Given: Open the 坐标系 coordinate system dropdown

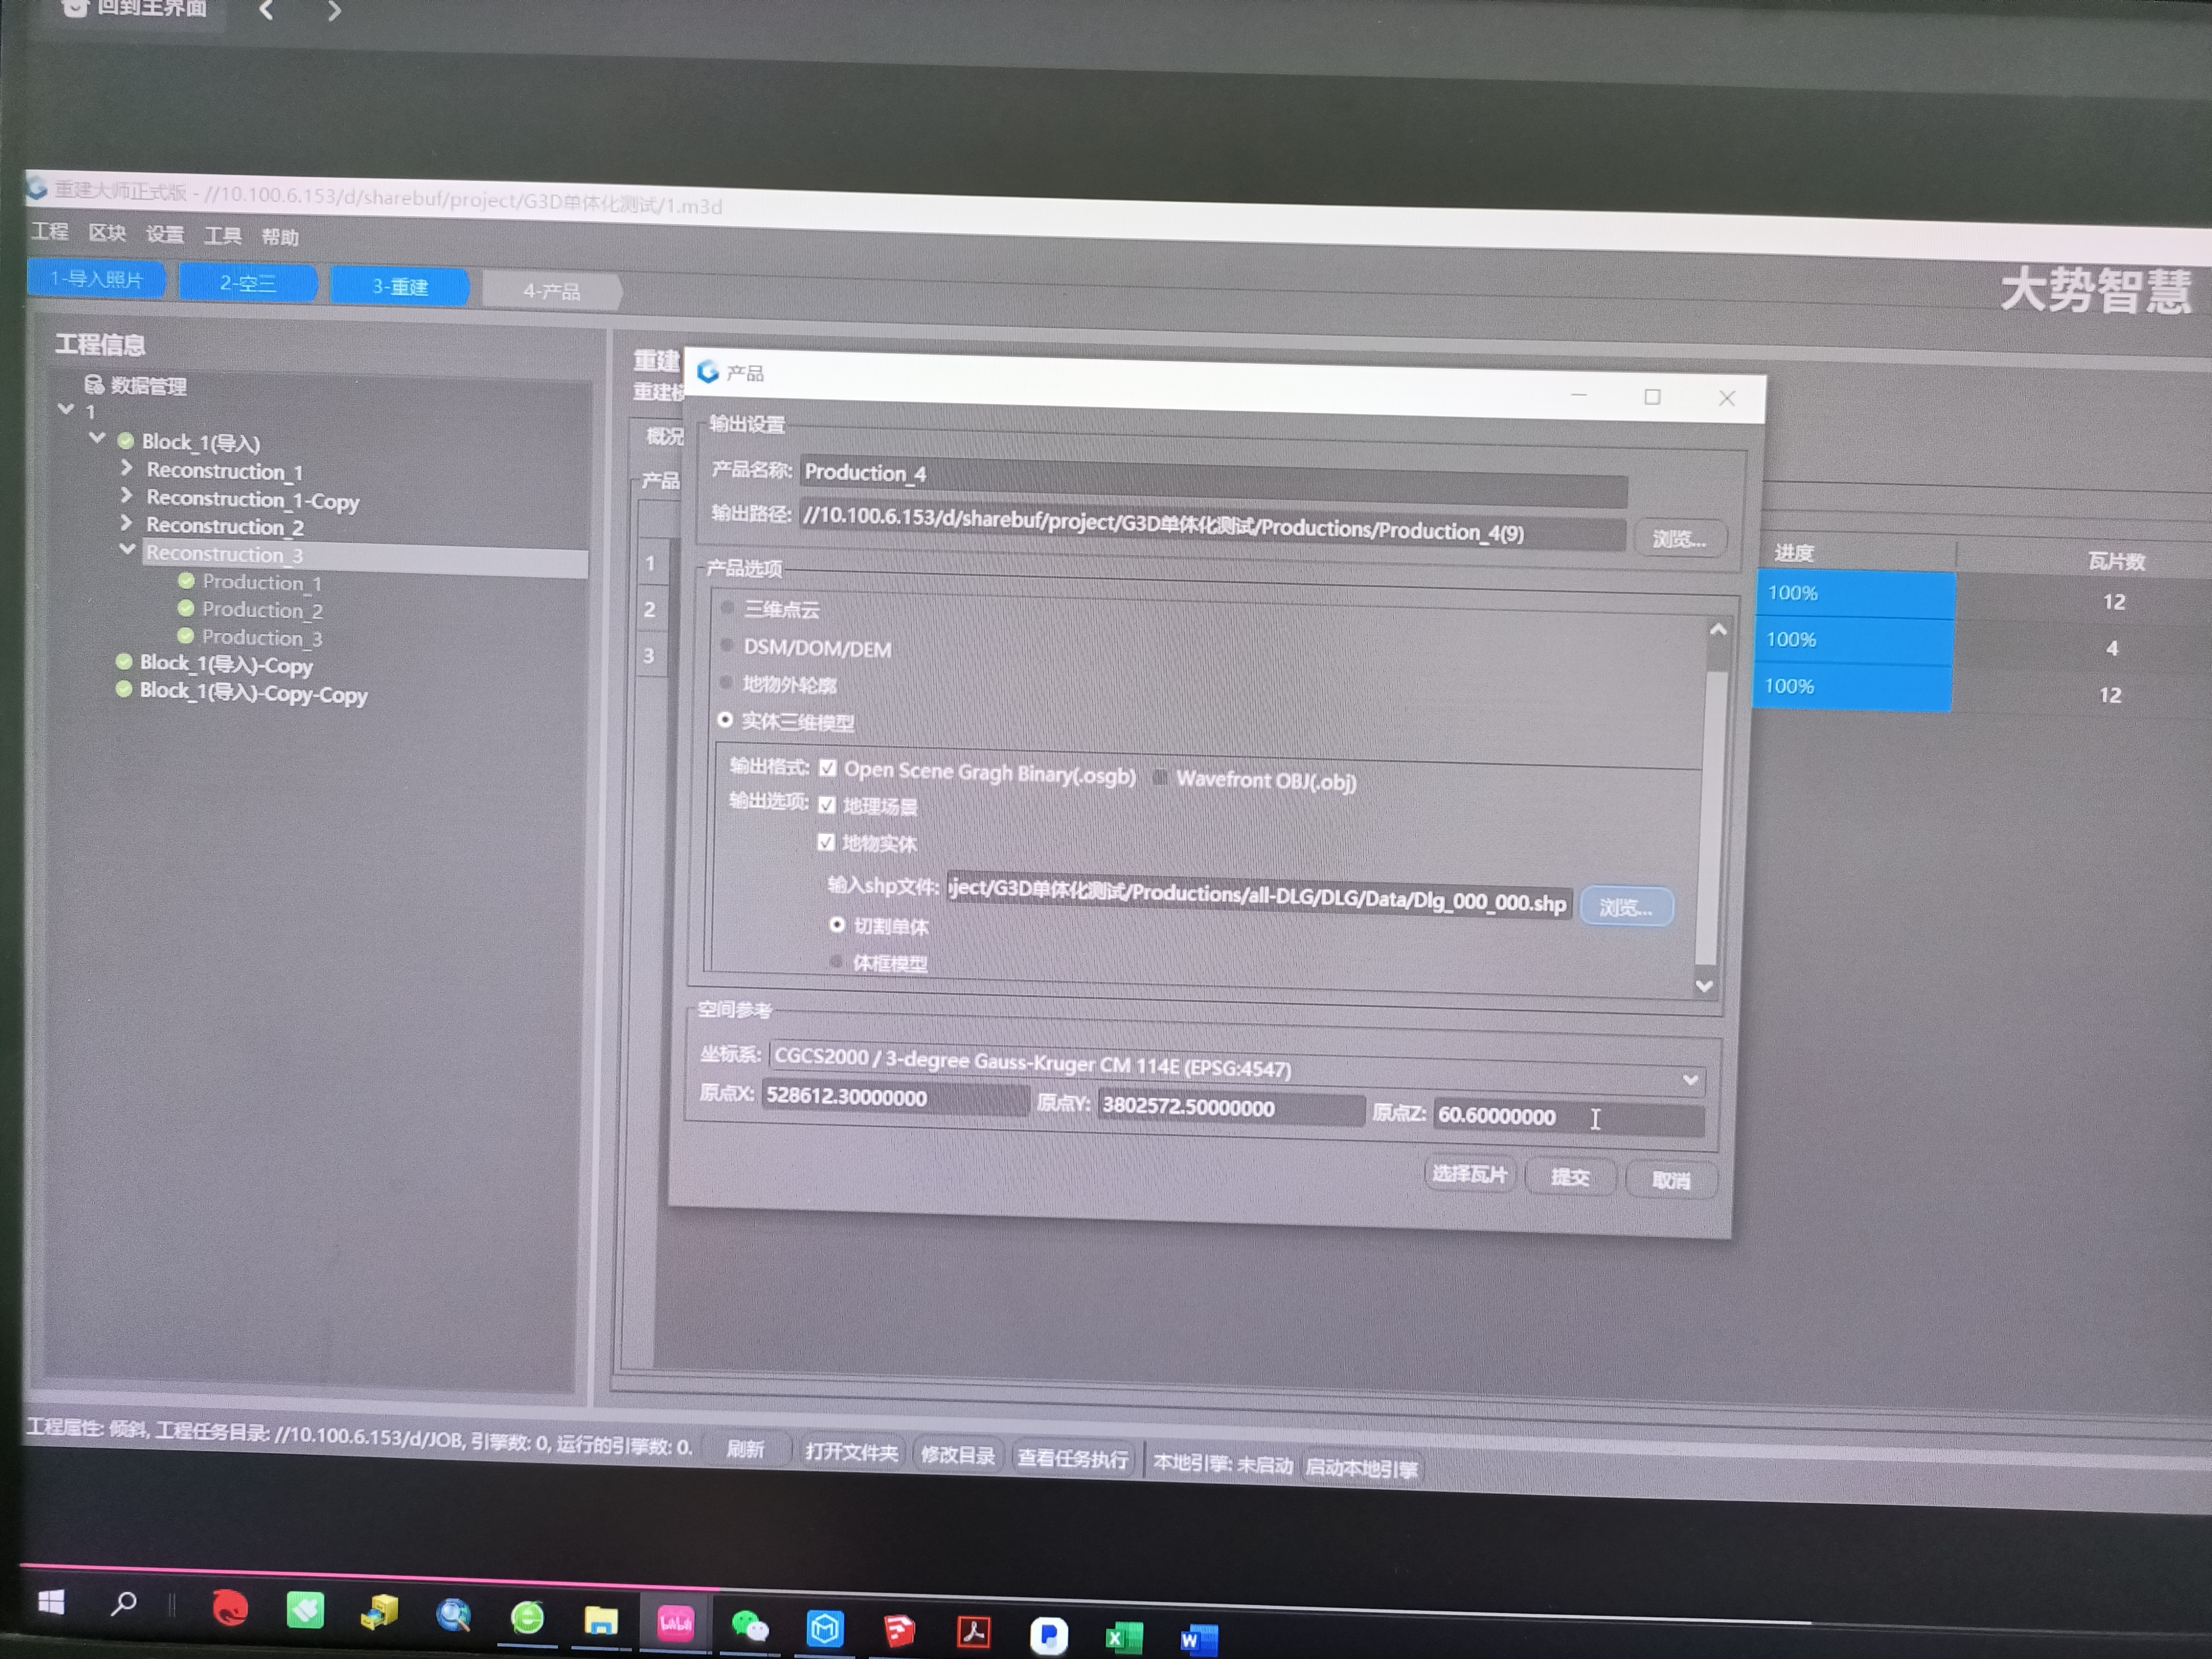Looking at the screenshot, I should click(x=1689, y=1079).
